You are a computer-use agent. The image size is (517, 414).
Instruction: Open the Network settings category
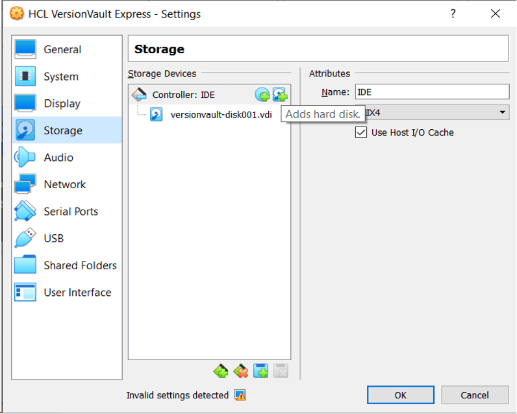(x=67, y=184)
